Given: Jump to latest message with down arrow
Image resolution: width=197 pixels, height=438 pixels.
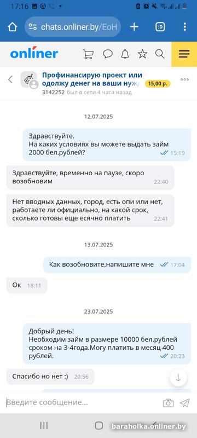Looking at the screenshot, I should (x=178, y=378).
